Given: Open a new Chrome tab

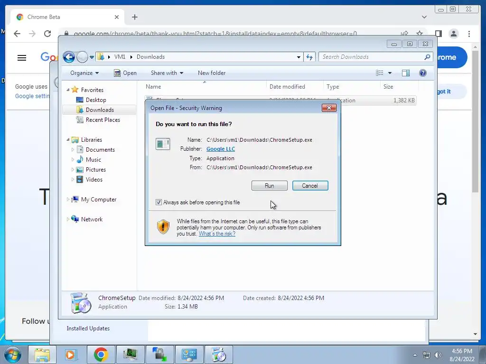Looking at the screenshot, I should coord(134,17).
